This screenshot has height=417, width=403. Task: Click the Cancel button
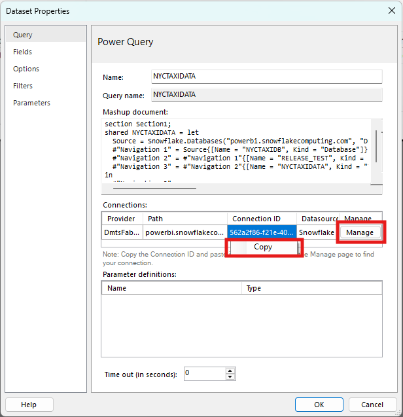click(372, 405)
